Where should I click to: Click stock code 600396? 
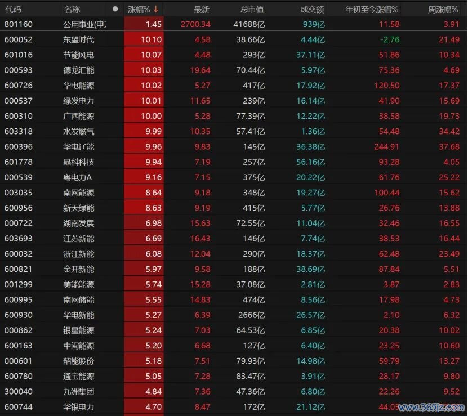19,146
